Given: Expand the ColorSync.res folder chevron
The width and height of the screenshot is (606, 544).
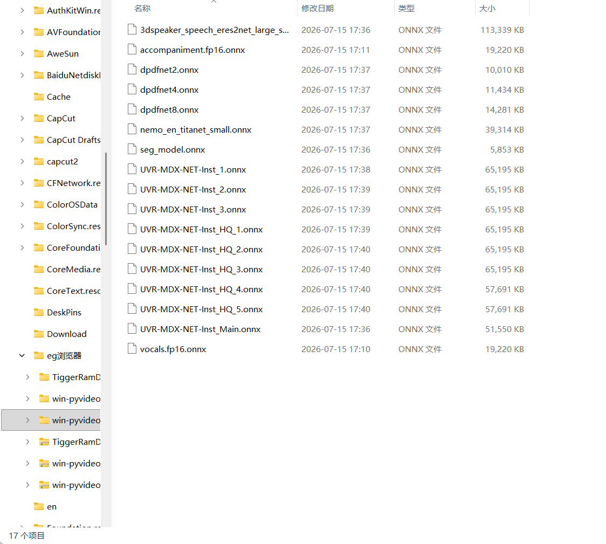Looking at the screenshot, I should coord(22,226).
